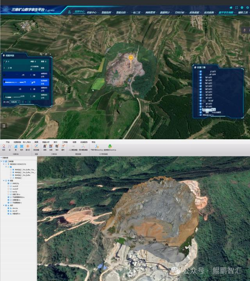This screenshot has height=281, width=250.
Task: Click the search icon in archive list panel
Action: click(41, 54)
